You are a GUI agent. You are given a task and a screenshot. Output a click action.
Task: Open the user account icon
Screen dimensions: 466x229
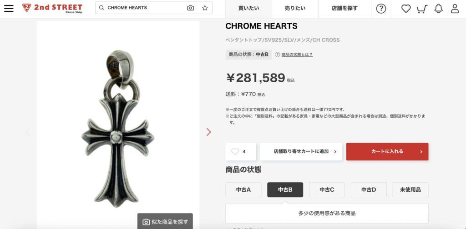pos(455,9)
